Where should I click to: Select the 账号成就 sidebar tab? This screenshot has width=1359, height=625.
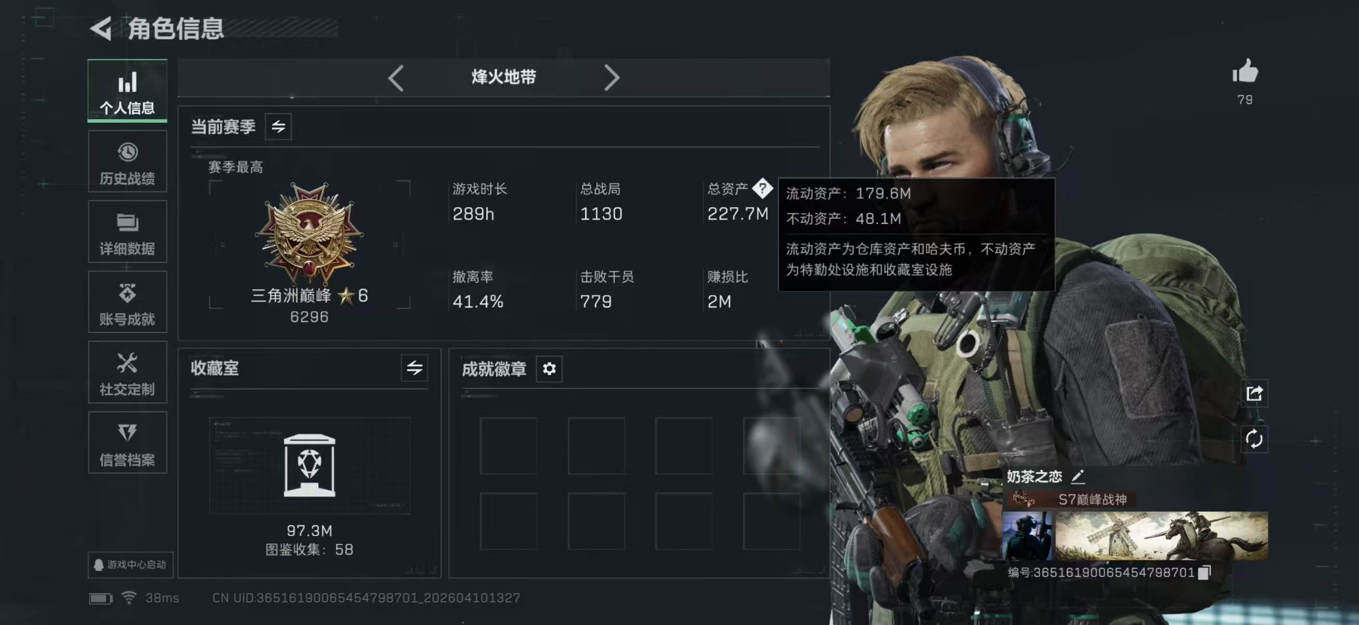point(128,302)
